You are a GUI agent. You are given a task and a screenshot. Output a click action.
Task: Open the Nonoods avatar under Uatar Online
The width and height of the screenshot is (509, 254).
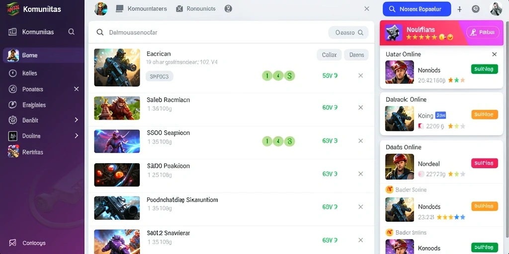399,72
